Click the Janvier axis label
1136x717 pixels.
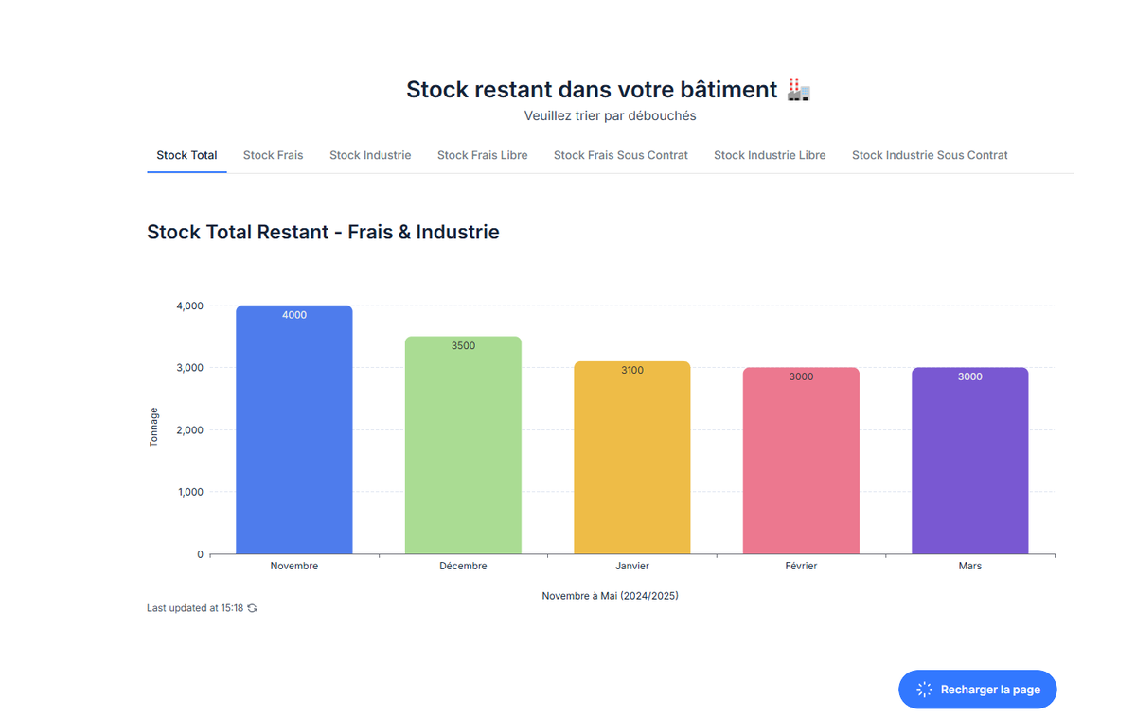[x=632, y=566]
